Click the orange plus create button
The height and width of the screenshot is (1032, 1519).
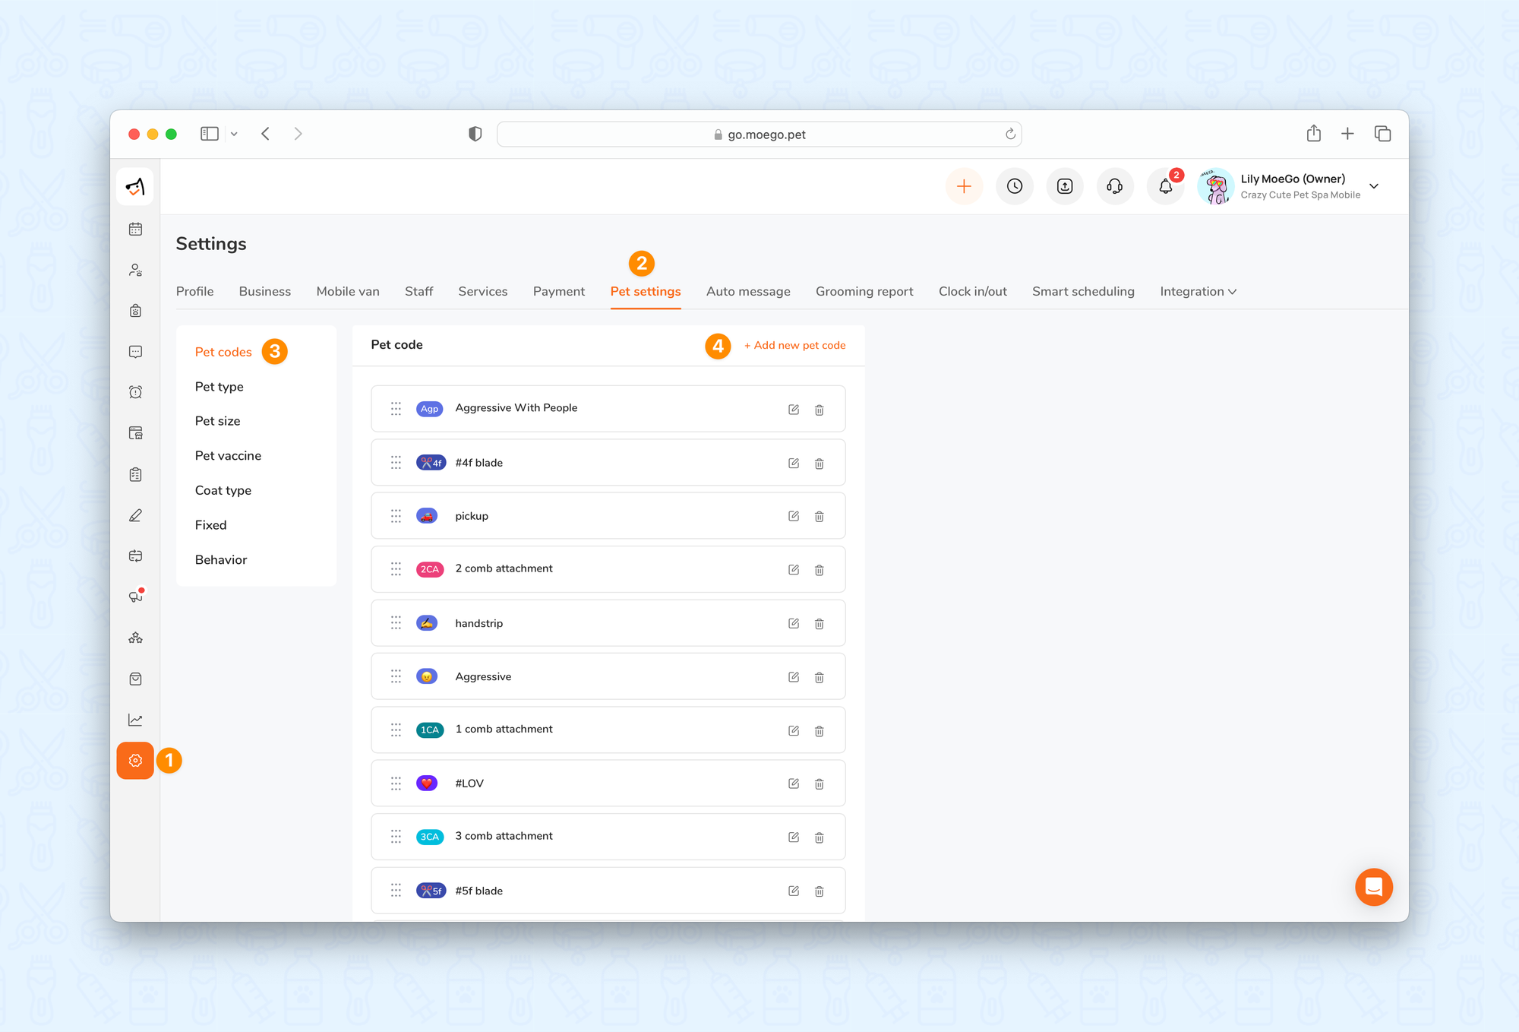[x=964, y=186]
